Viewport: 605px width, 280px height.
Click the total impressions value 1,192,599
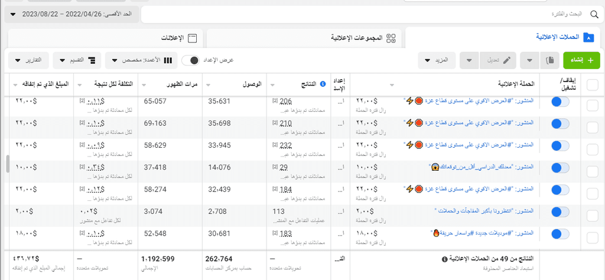tap(158, 259)
